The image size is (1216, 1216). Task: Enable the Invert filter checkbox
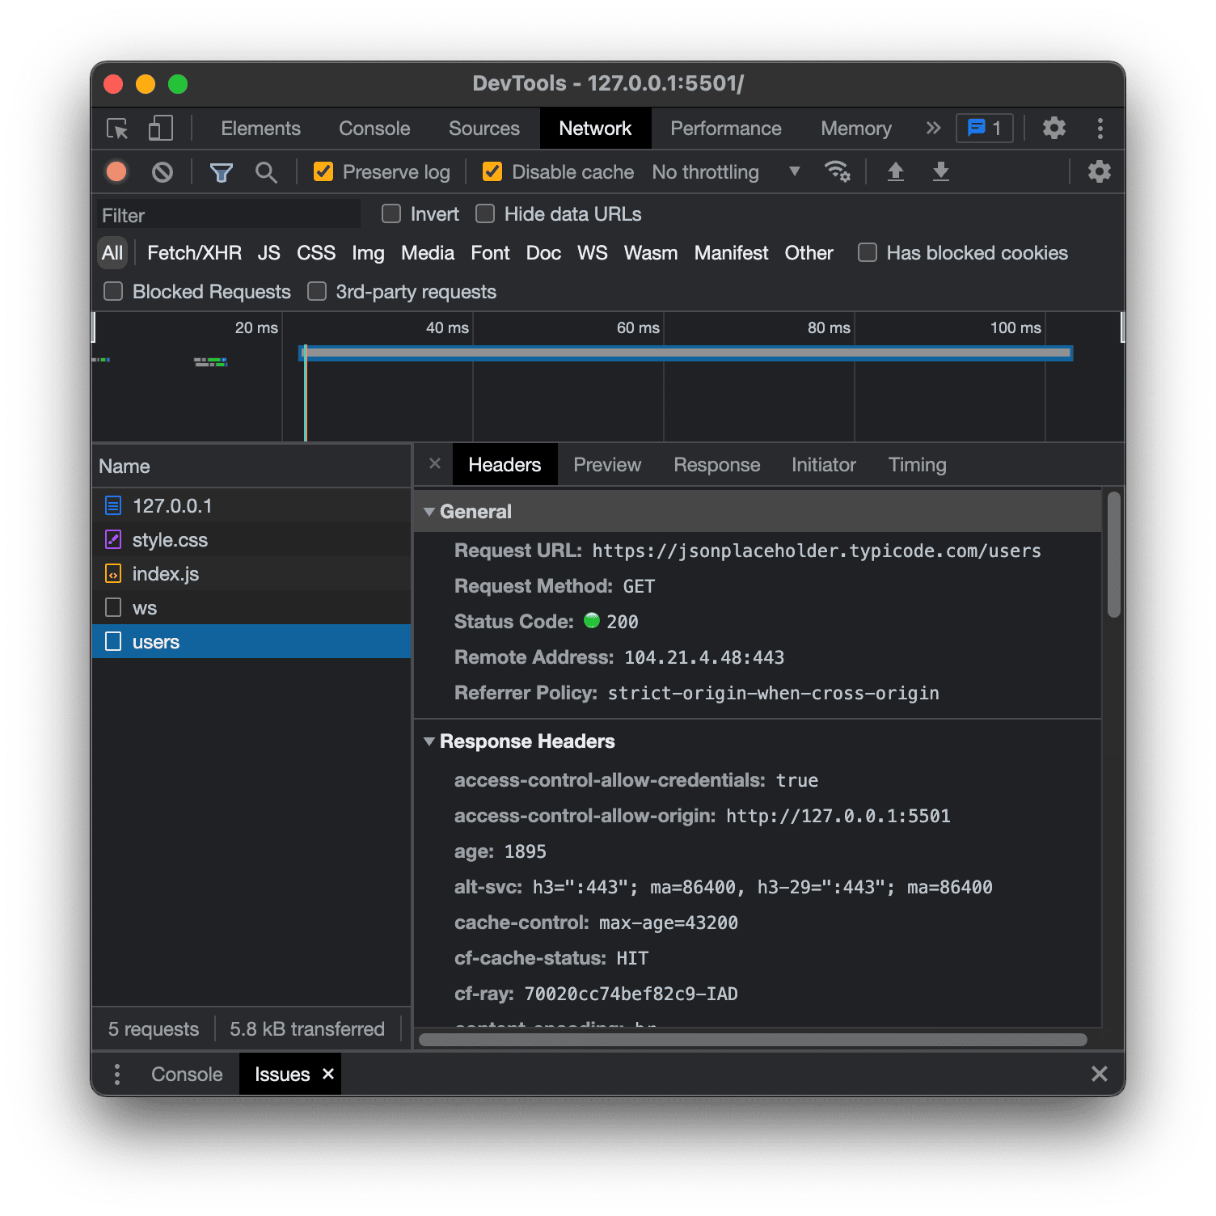391,213
